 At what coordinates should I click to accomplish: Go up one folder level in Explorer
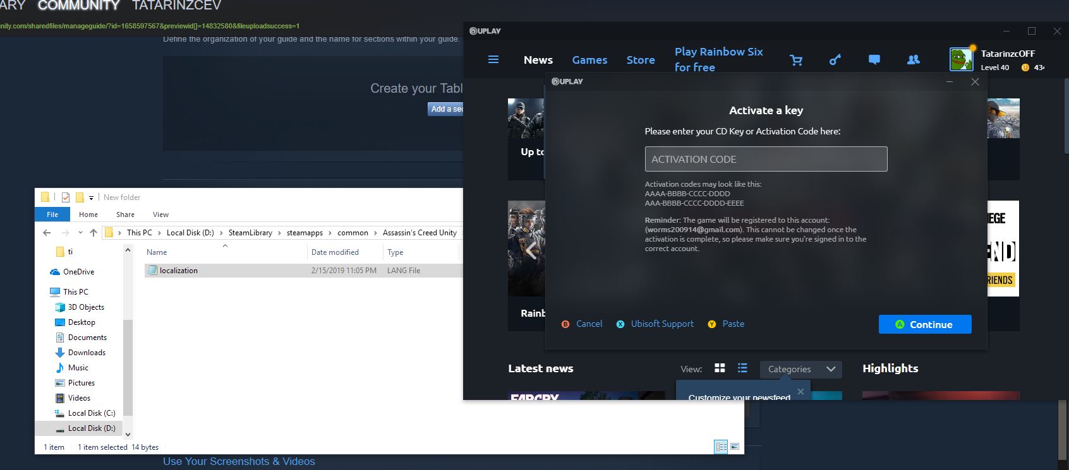(94, 233)
